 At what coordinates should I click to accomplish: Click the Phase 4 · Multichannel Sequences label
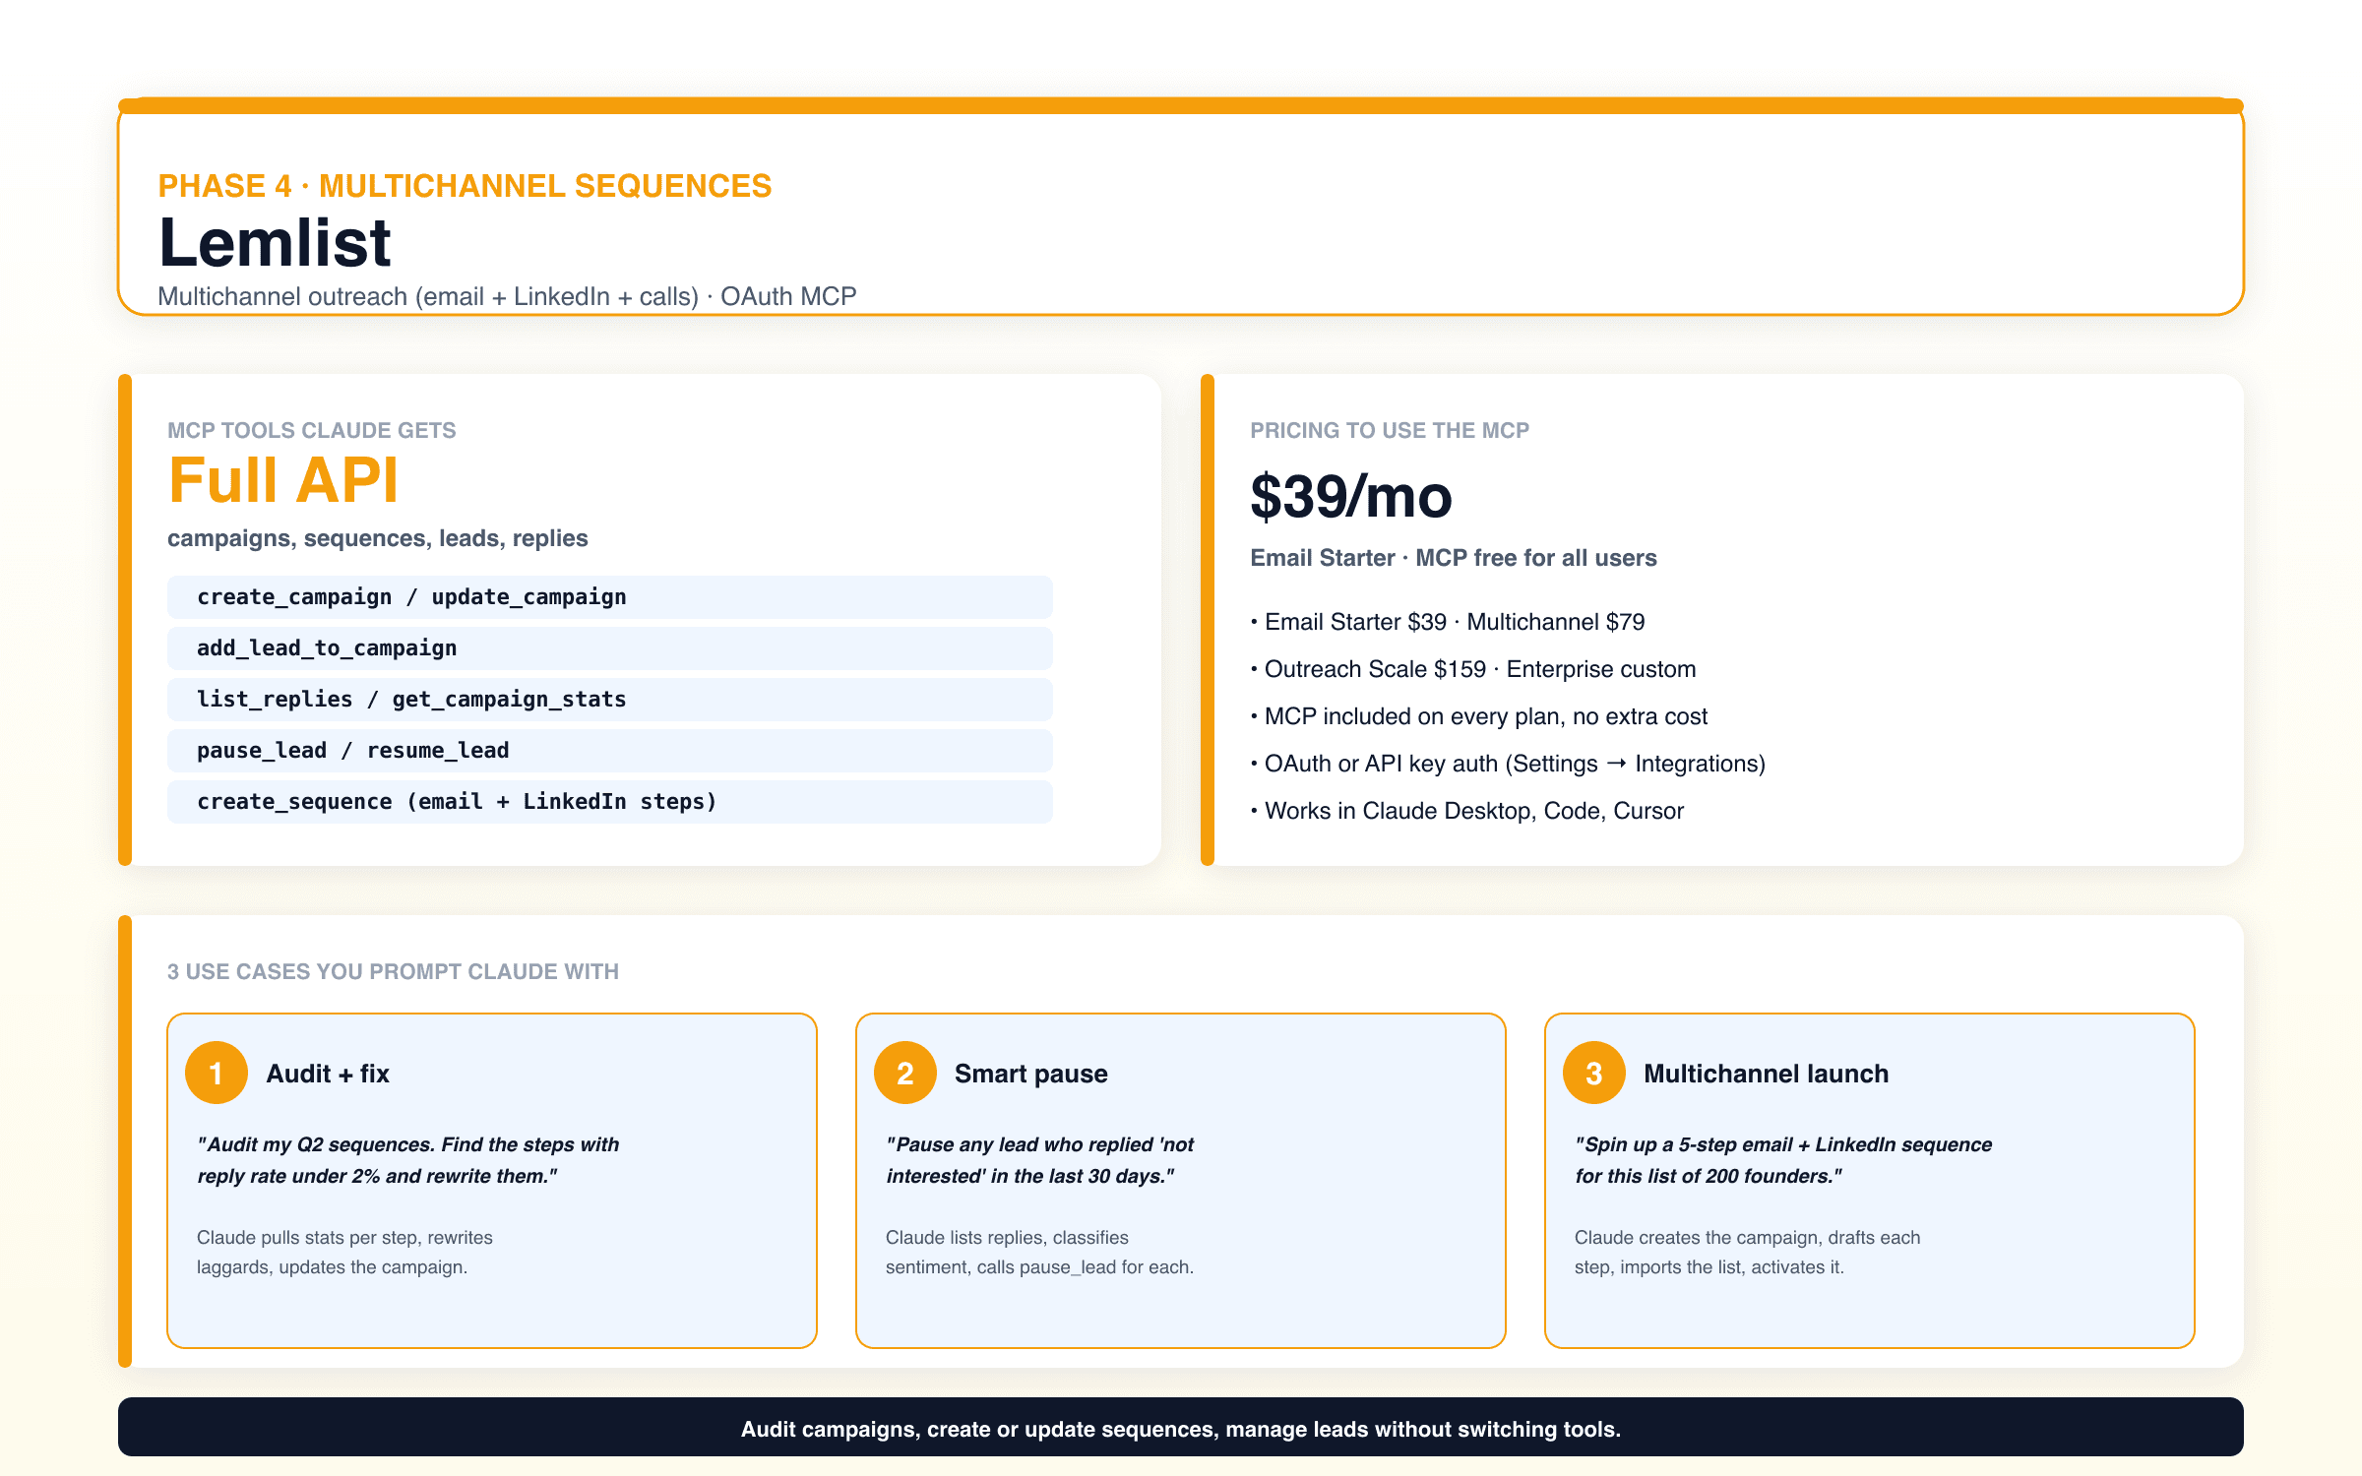465,186
